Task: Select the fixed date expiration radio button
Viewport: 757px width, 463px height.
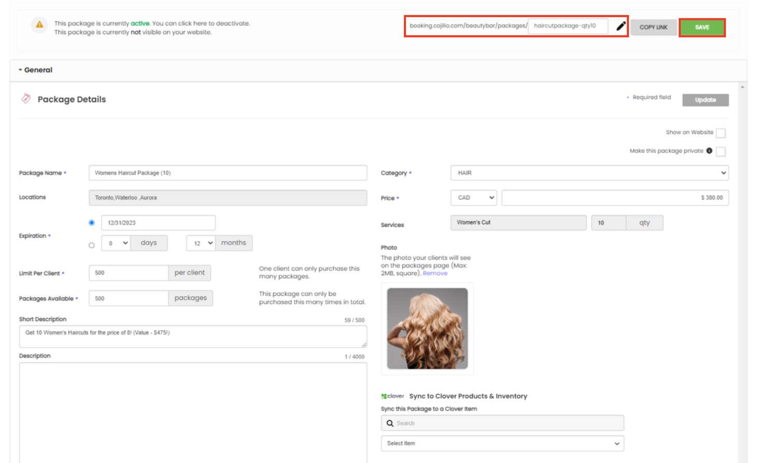Action: click(92, 222)
